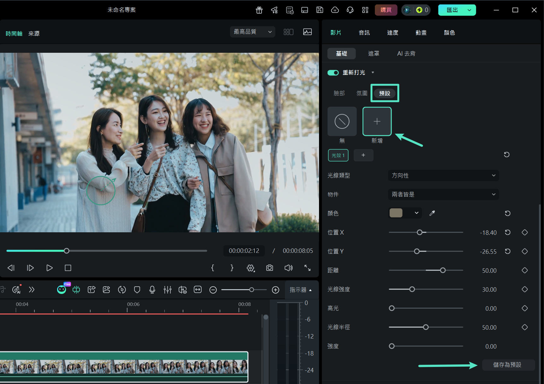Open the audio mixer icon in timeline toolbar
The height and width of the screenshot is (384, 544).
click(x=168, y=290)
